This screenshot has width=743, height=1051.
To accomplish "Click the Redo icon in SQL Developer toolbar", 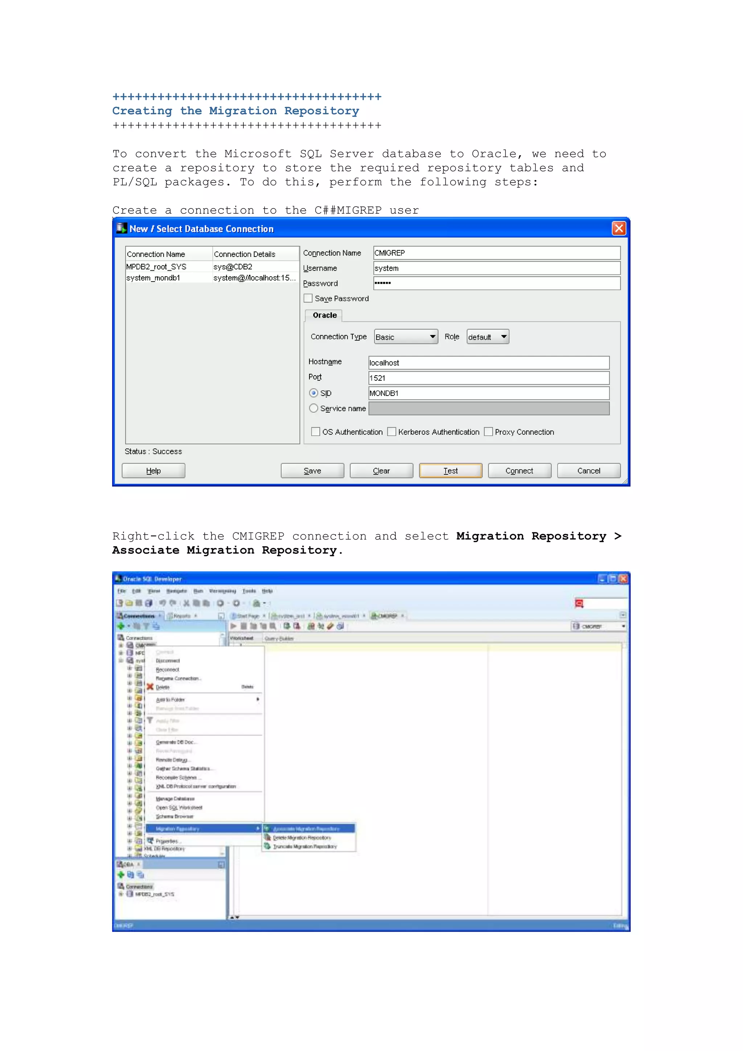I will [x=173, y=603].
